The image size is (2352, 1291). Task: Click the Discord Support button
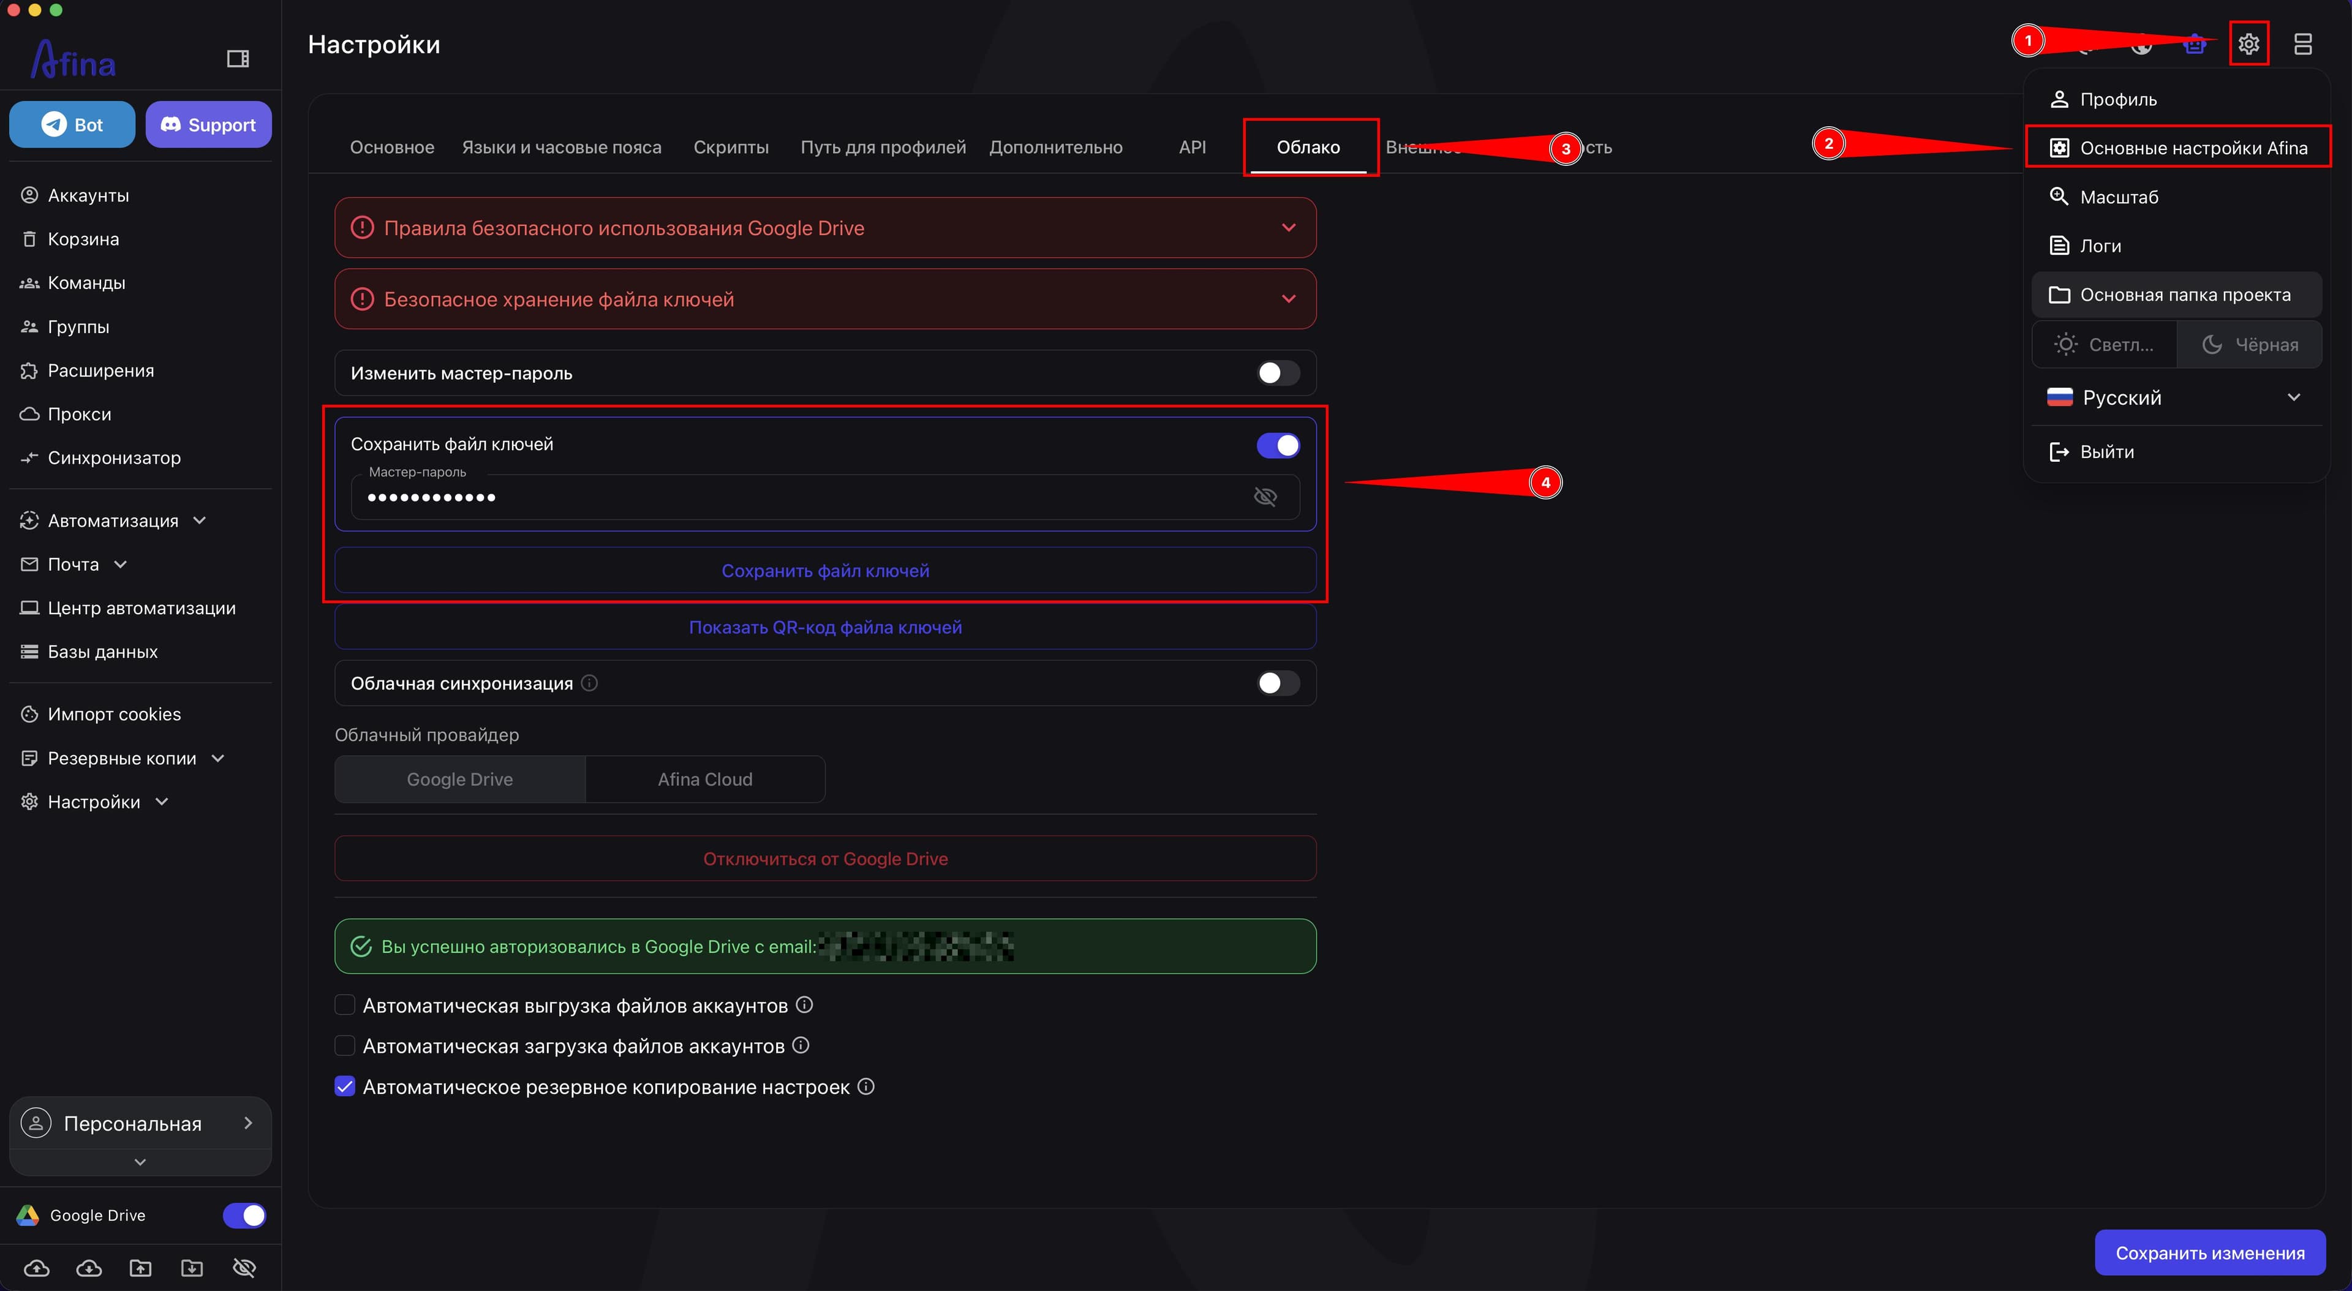click(208, 124)
